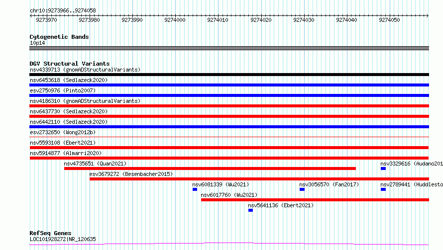Open nsv6453618 (Sedlazeck2020) label
The width and height of the screenshot is (443, 250).
69,80
